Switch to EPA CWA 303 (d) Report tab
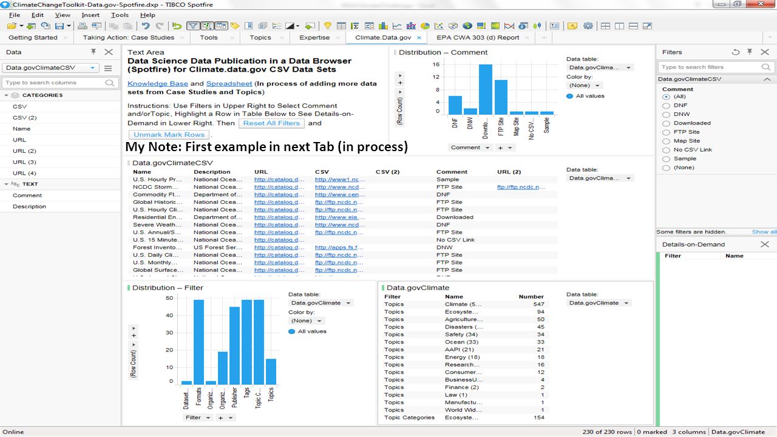The image size is (777, 437). pos(478,38)
